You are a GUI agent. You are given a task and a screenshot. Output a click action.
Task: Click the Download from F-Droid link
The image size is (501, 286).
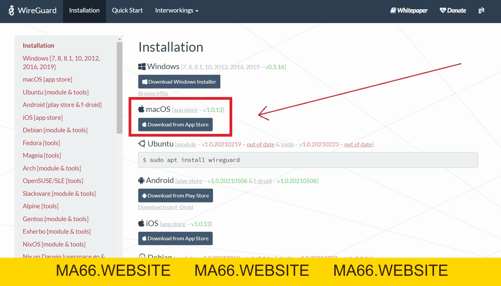166,207
